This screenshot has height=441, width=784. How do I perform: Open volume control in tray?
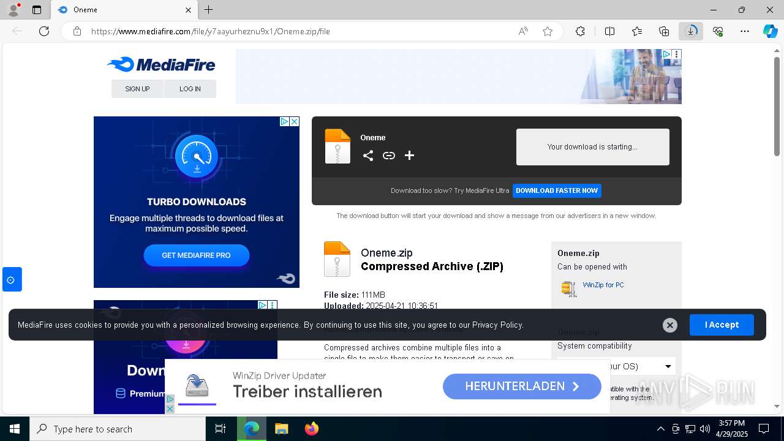point(705,429)
